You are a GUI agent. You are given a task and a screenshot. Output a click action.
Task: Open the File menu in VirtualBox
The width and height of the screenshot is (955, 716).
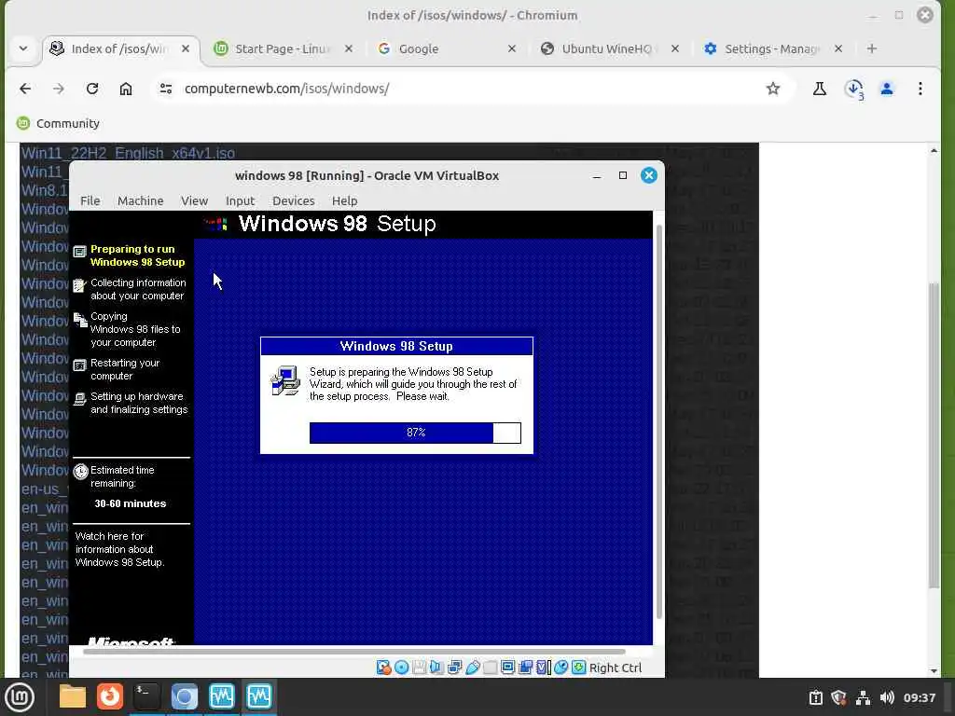click(x=90, y=200)
